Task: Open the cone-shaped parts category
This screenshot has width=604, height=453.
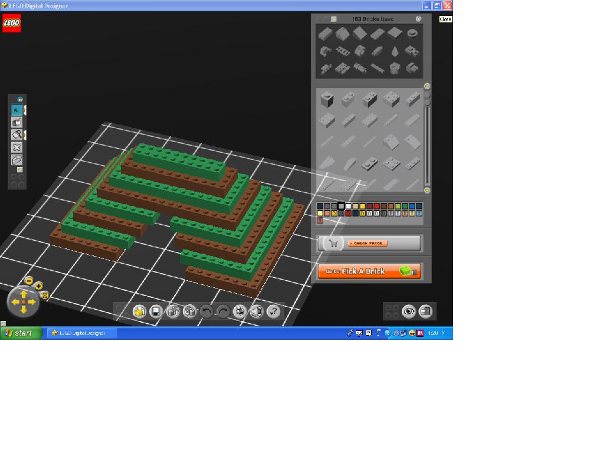Action: [395, 51]
